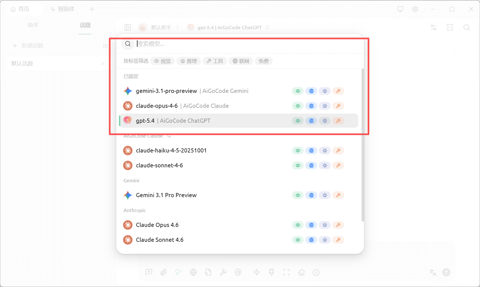Toggle the sidebar collapse icon
The height and width of the screenshot is (287, 480).
[x=128, y=28]
